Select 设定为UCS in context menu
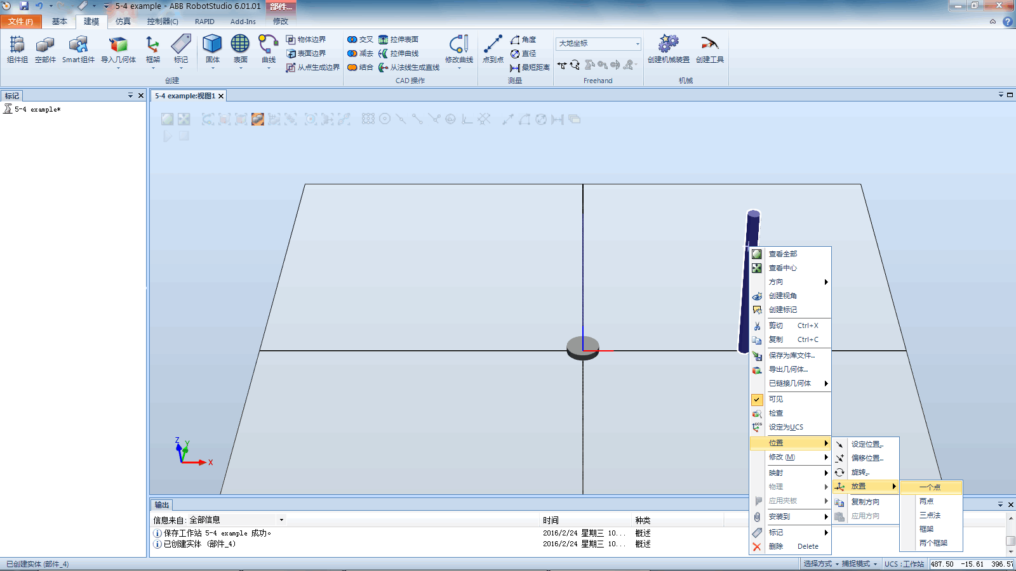The width and height of the screenshot is (1016, 571). pos(791,427)
